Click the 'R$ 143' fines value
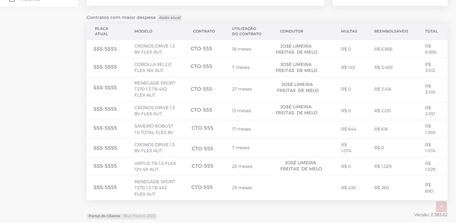 pos(348,67)
